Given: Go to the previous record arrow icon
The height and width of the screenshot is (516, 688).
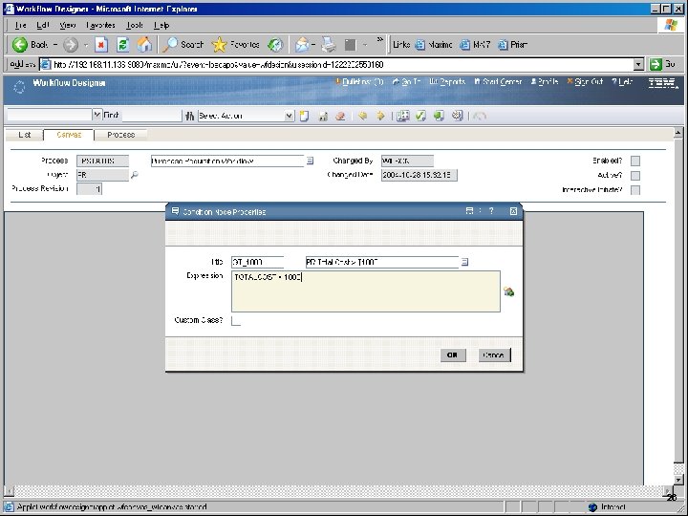Looking at the screenshot, I should pos(362,116).
